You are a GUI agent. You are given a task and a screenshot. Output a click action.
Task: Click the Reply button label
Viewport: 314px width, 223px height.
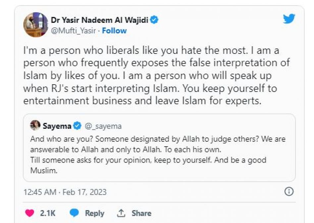(x=95, y=213)
